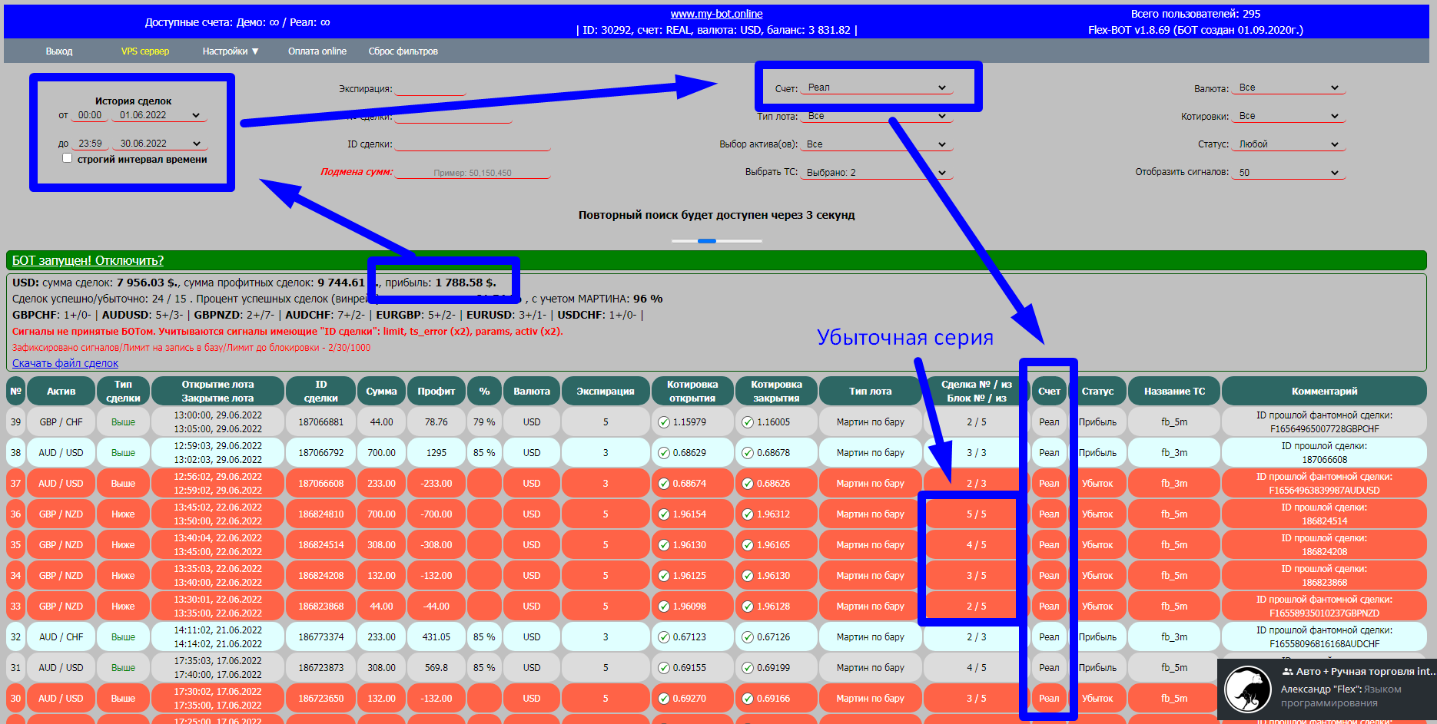Viewport: 1437px width, 724px height.
Task: Select deal ID cell 187066881
Action: pos(321,422)
